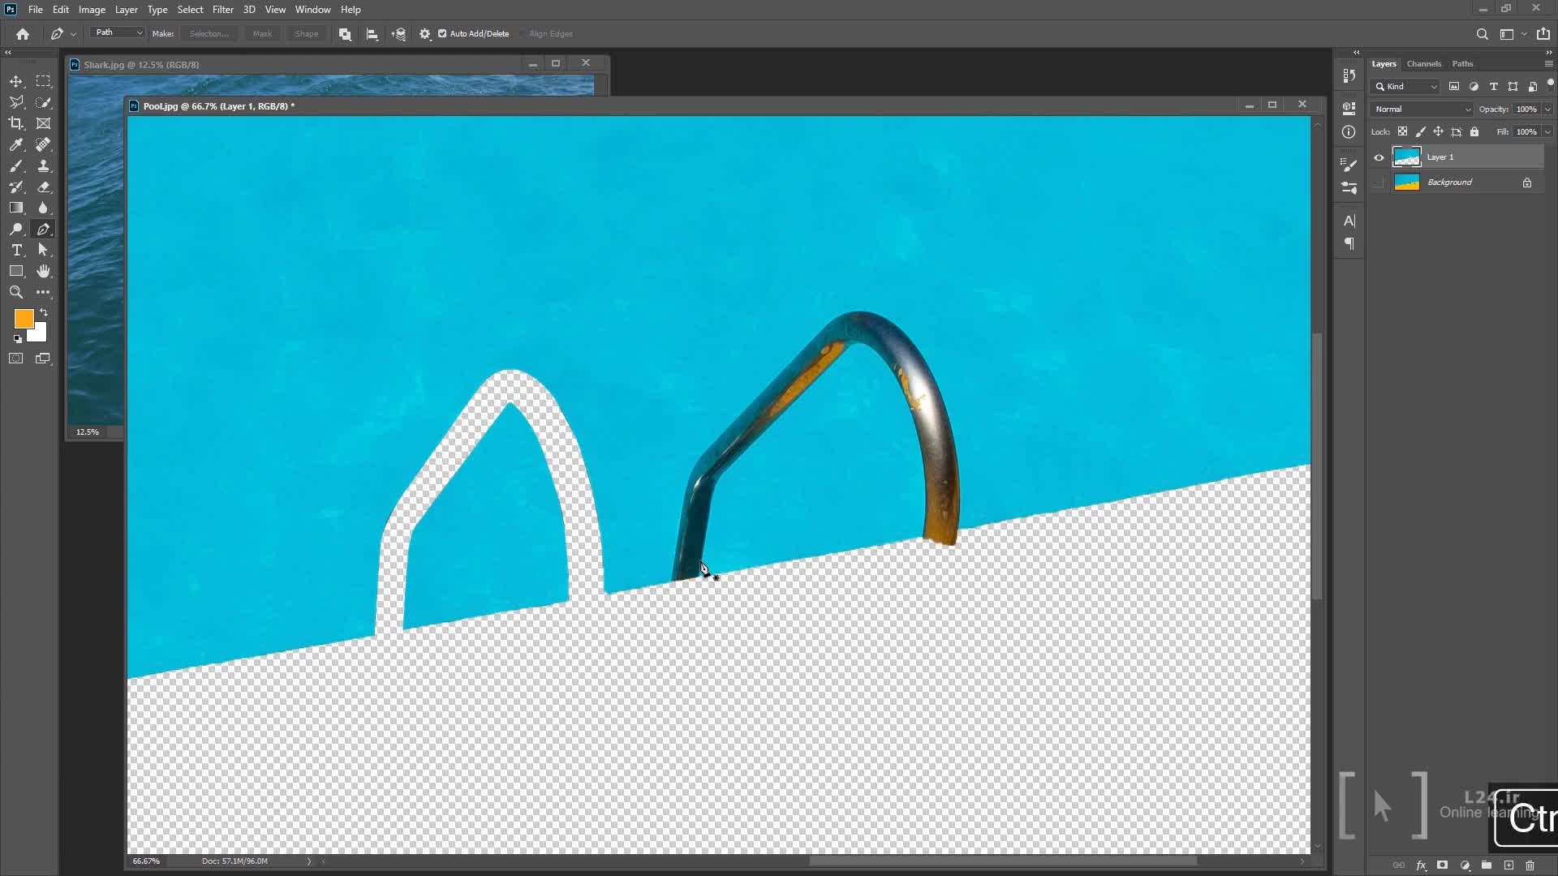1558x876 pixels.
Task: Uncheck the Auto Add/Delete checkbox
Action: tap(442, 34)
